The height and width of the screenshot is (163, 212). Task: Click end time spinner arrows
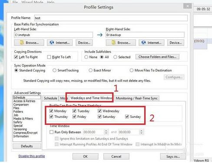point(141,132)
